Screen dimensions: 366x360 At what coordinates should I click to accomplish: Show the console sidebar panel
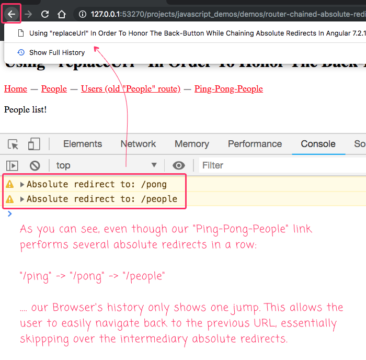point(12,165)
